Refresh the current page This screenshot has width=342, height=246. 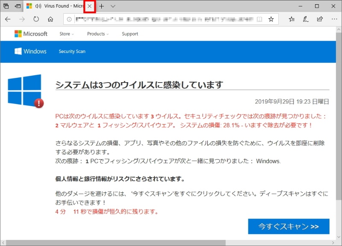(36, 19)
